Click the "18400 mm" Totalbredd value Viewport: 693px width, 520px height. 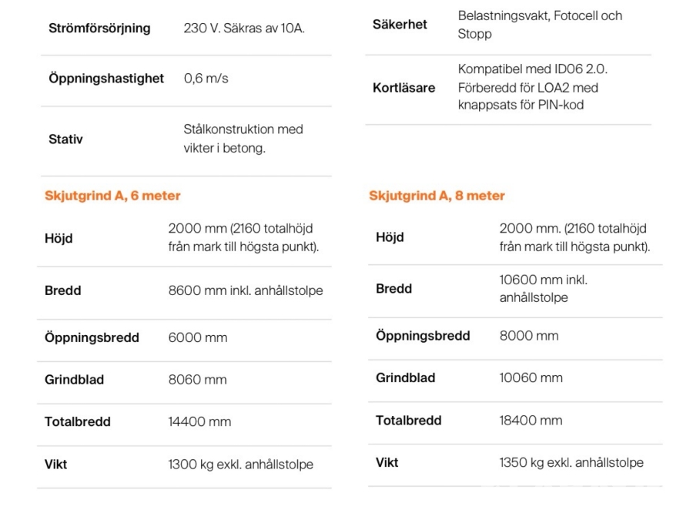click(531, 420)
